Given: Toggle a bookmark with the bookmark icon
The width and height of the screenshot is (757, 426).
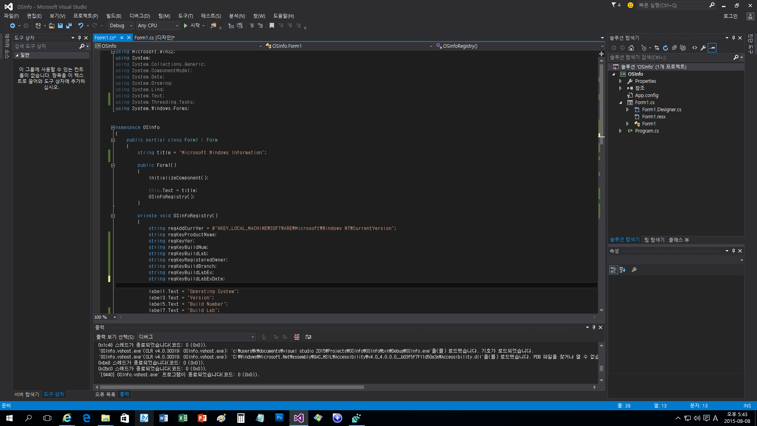Looking at the screenshot, I should 272,26.
